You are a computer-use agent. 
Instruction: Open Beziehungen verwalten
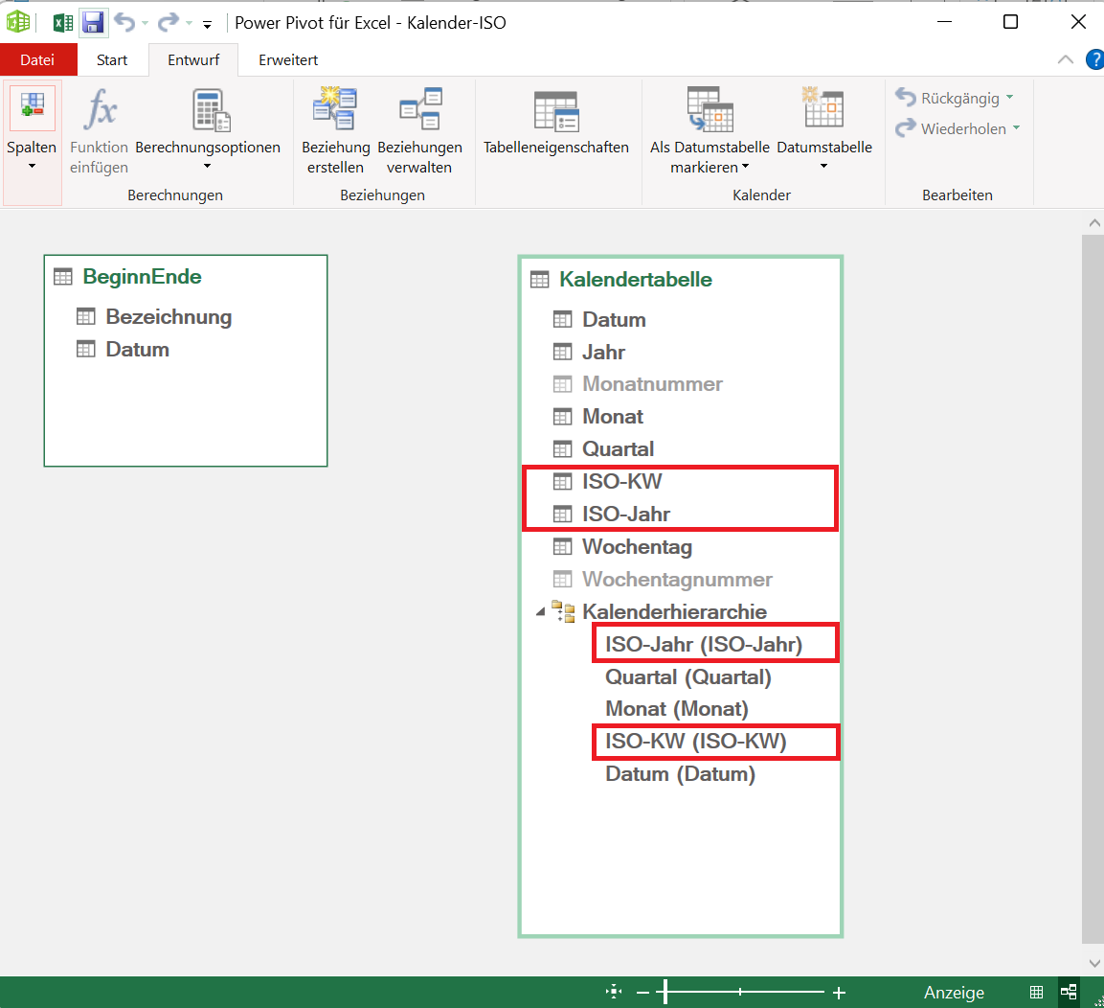pyautogui.click(x=419, y=108)
